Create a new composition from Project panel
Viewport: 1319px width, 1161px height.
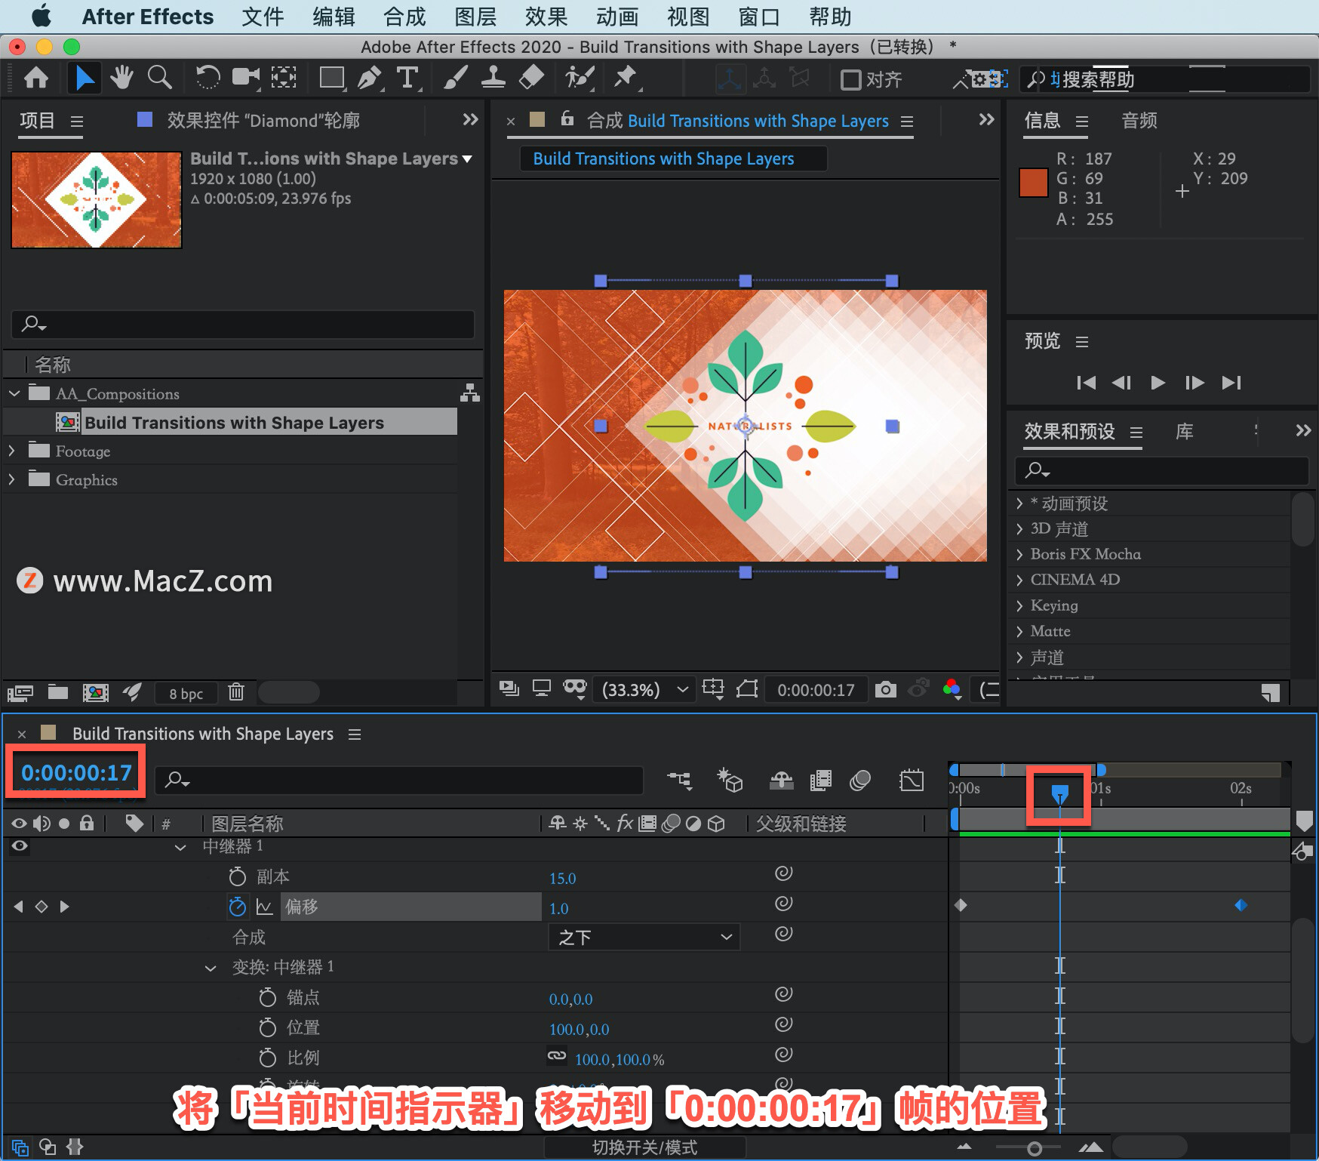[96, 691]
